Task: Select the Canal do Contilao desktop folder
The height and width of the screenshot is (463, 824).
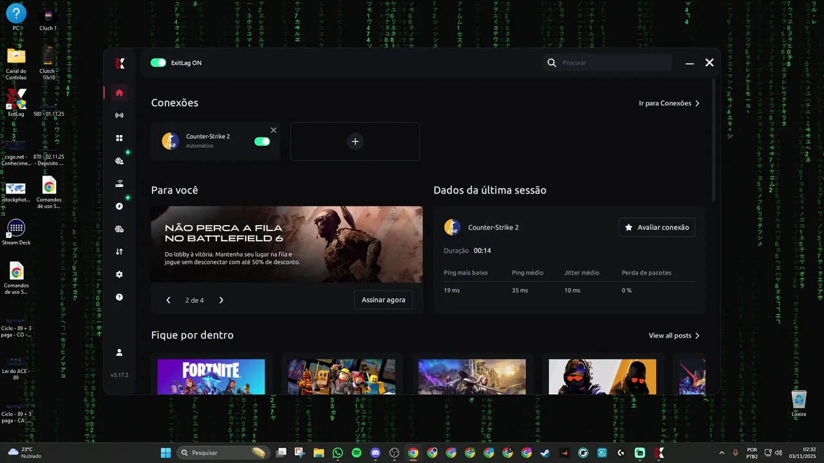Action: click(16, 64)
